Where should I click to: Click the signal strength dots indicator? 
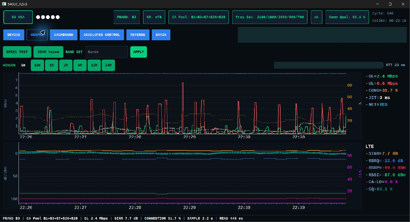[48, 17]
